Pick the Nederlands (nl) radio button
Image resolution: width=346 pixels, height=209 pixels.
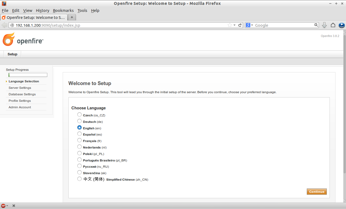79,147
